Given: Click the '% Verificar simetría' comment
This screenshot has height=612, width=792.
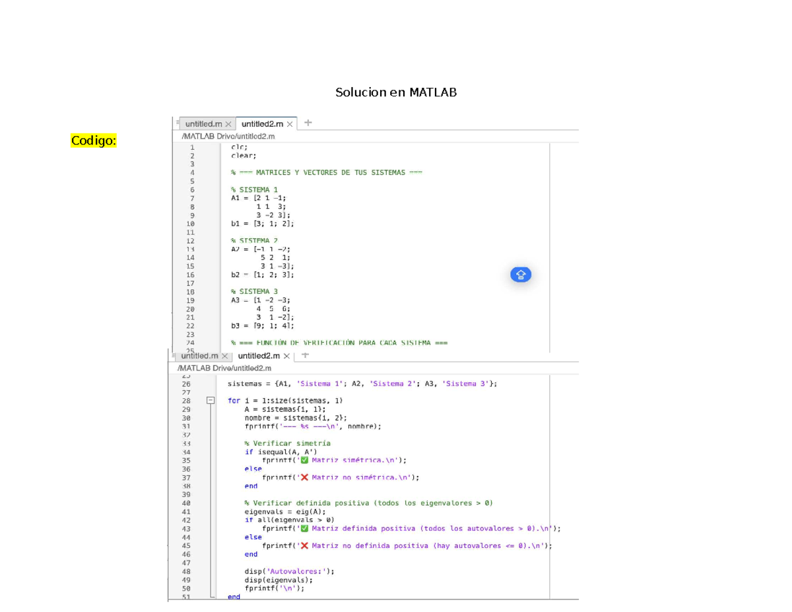Looking at the screenshot, I should 287,443.
